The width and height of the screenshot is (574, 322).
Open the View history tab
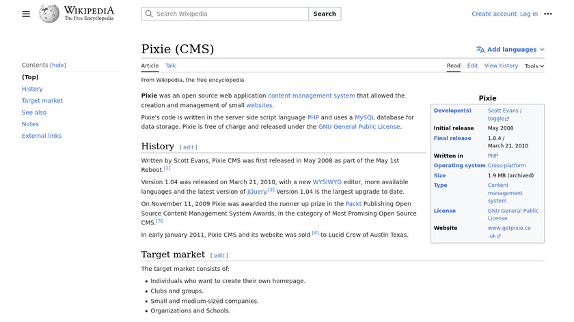(x=501, y=65)
